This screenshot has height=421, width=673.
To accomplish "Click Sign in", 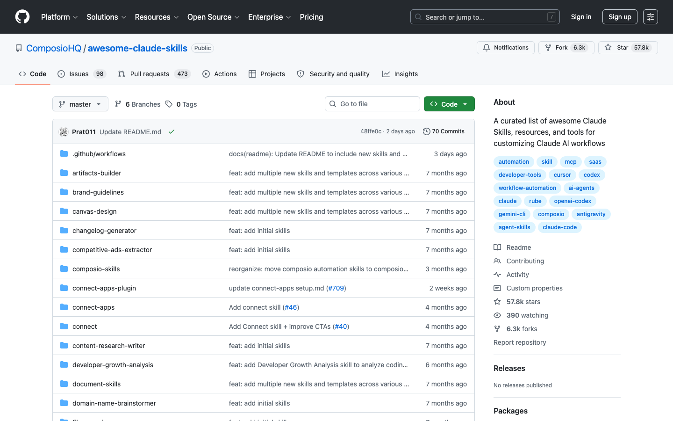I will click(581, 17).
